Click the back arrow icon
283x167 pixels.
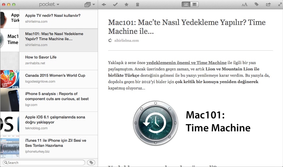104,5
